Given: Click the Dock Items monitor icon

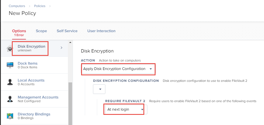Looking at the screenshot, I should click(x=10, y=65).
